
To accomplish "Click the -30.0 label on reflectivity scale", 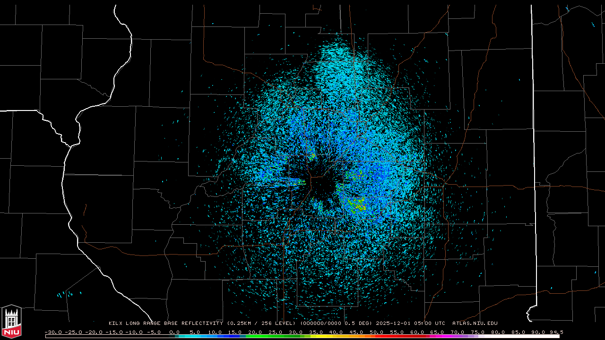I will [53, 332].
